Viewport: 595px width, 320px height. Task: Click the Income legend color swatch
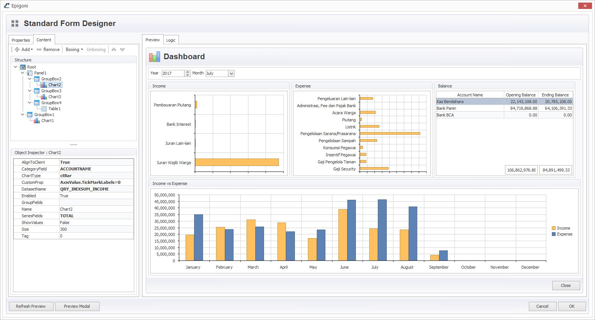coord(554,228)
